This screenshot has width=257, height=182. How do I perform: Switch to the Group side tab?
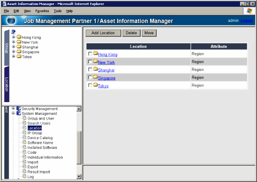[x=7, y=48]
